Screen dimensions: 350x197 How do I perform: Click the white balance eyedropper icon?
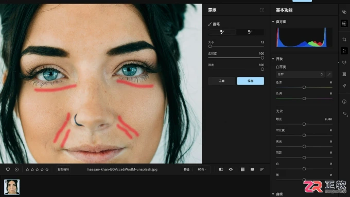tap(329, 74)
